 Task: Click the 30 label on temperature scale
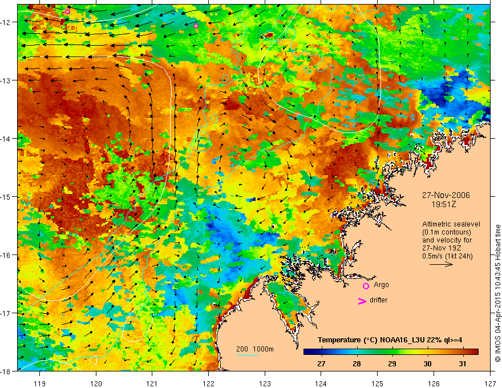coord(427,363)
